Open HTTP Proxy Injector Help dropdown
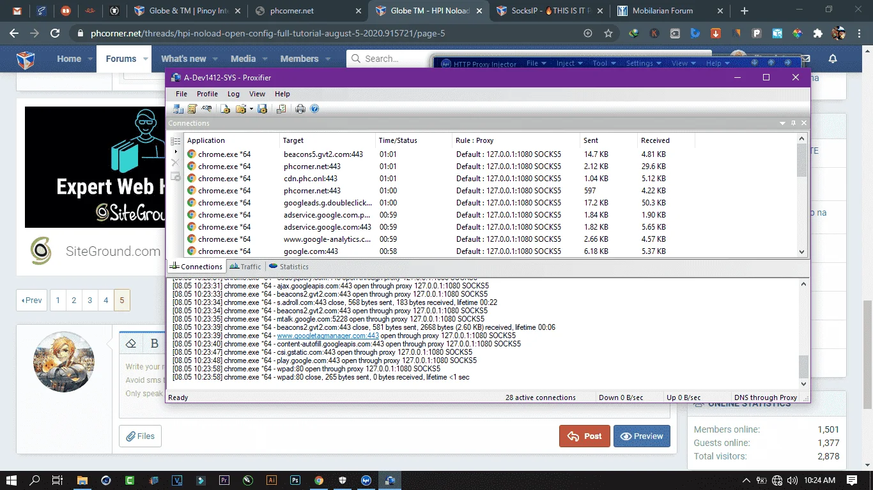This screenshot has width=873, height=490. [717, 63]
